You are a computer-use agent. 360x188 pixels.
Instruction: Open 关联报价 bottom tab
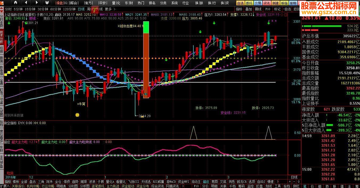[x=18, y=186]
